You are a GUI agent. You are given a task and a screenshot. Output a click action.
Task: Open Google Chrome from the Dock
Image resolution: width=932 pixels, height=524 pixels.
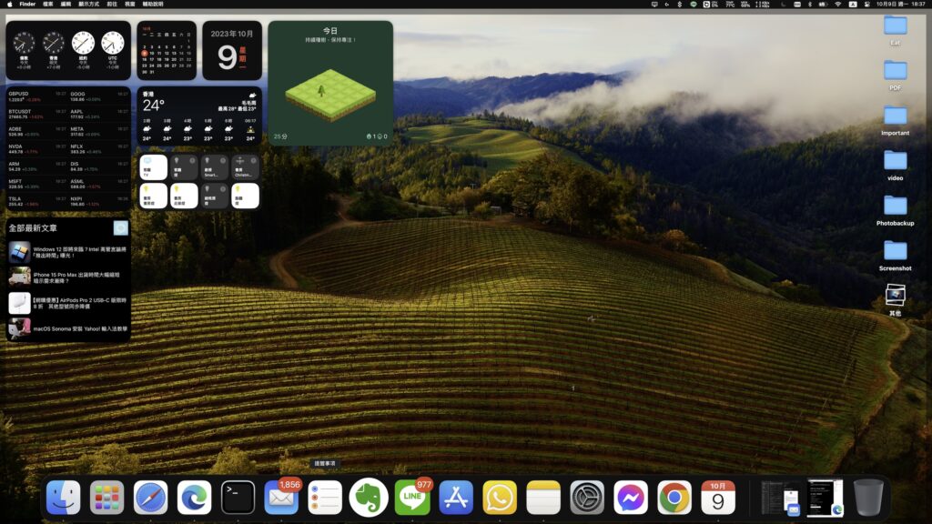tap(674, 497)
